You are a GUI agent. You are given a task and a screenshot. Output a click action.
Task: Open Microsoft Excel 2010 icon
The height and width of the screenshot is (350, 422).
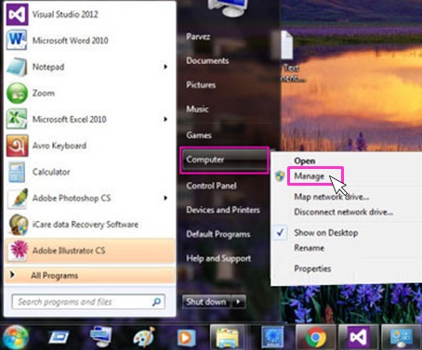[x=17, y=119]
